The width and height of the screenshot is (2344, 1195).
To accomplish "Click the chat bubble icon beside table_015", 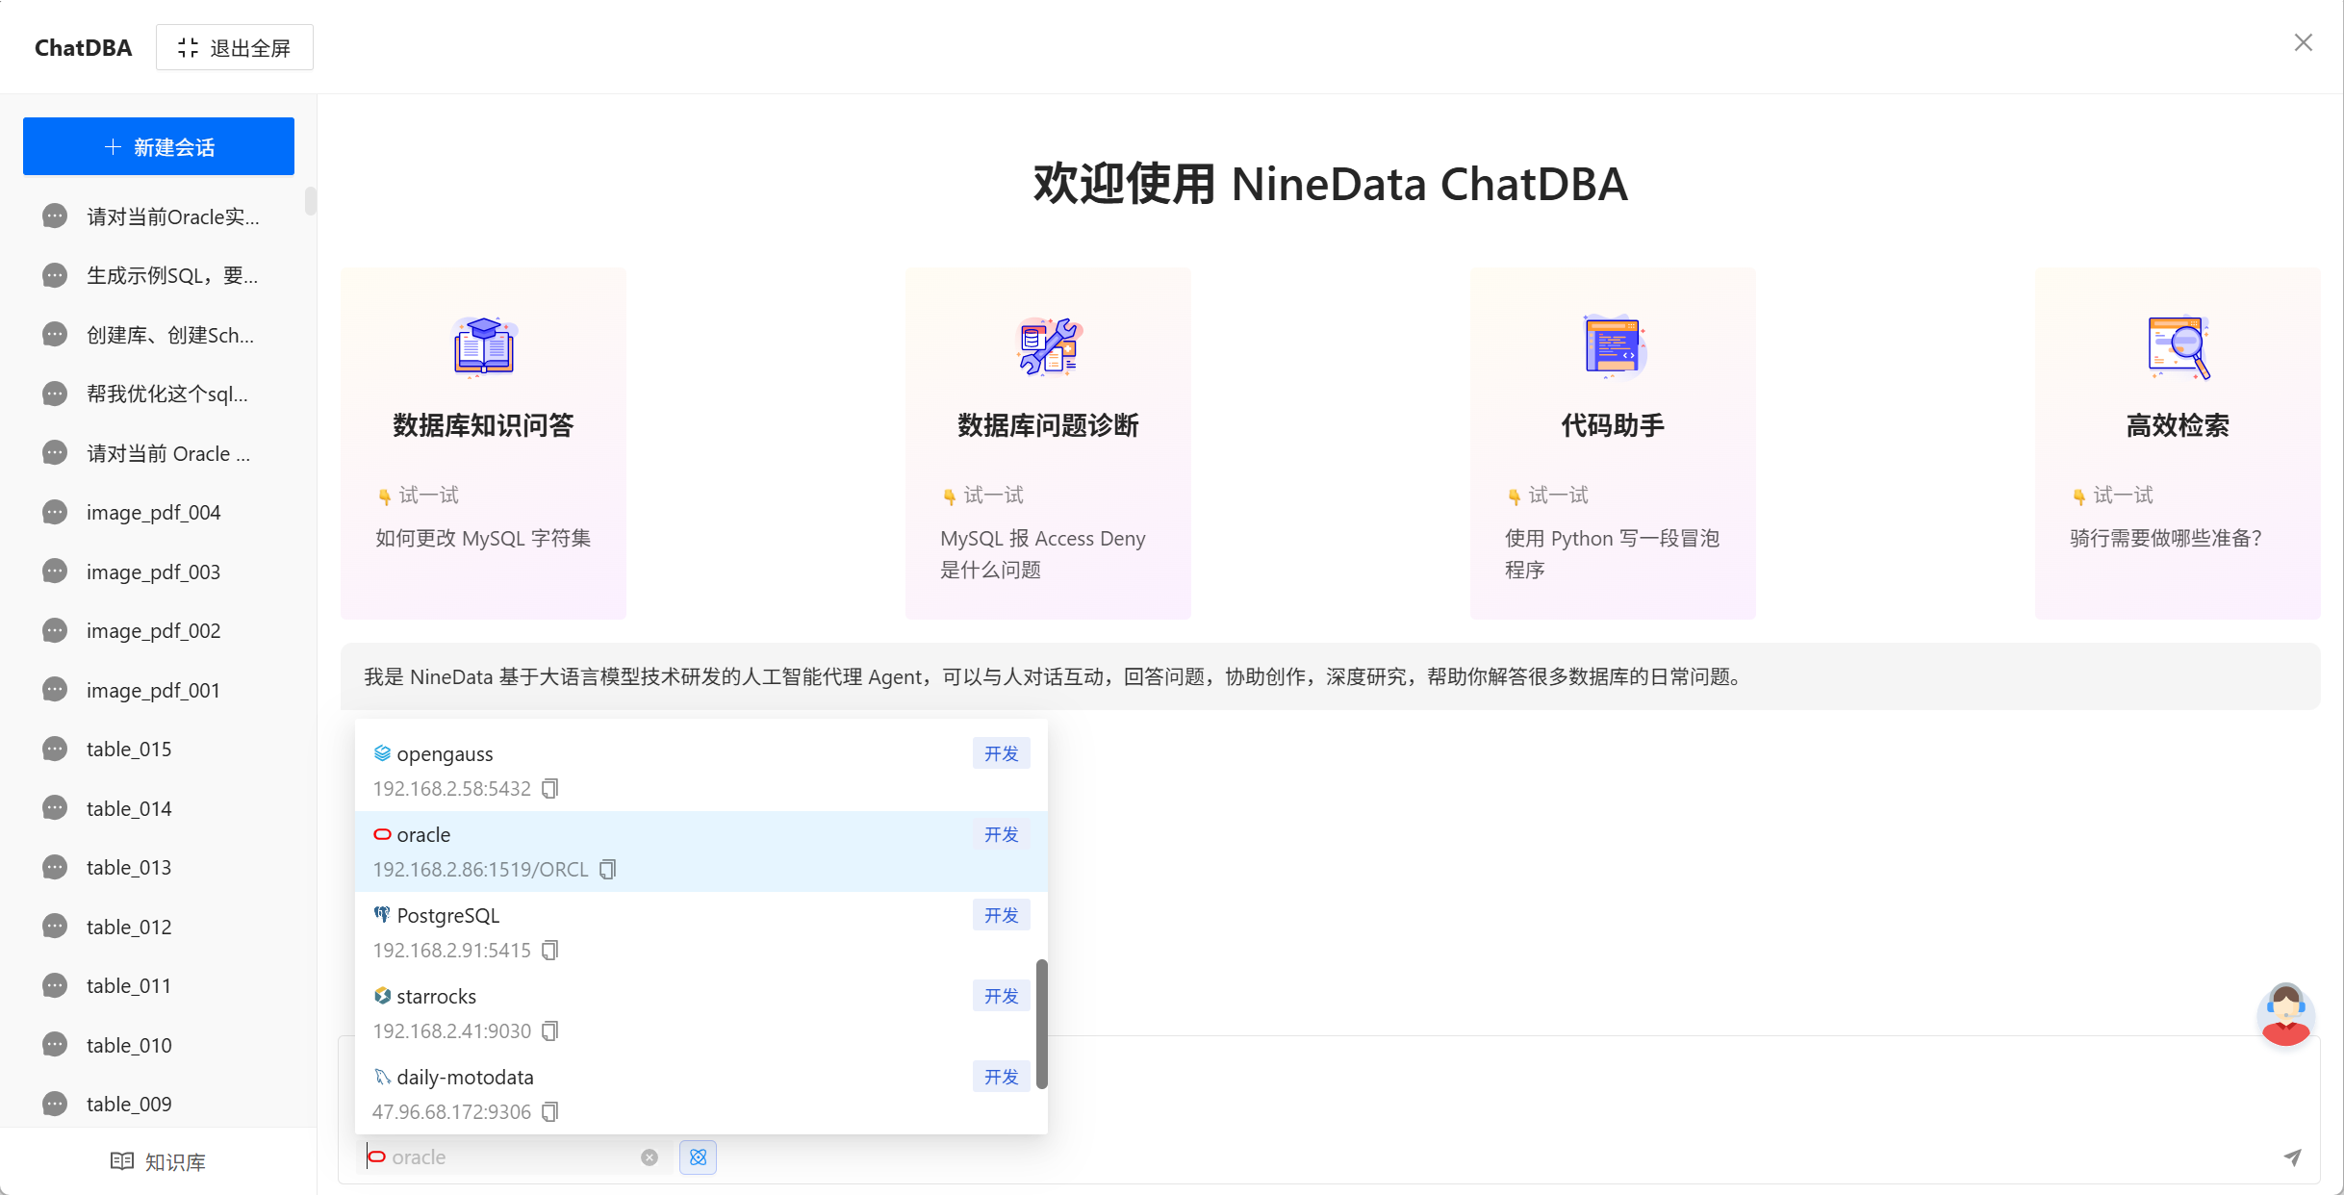I will coord(55,750).
